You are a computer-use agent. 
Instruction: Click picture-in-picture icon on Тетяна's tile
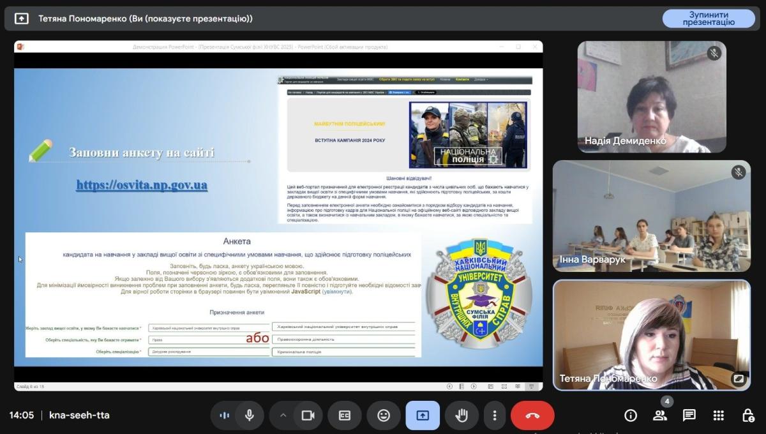pos(739,378)
